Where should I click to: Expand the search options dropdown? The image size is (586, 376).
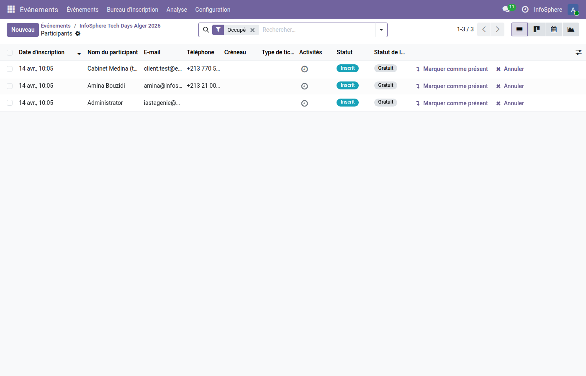coord(381,30)
